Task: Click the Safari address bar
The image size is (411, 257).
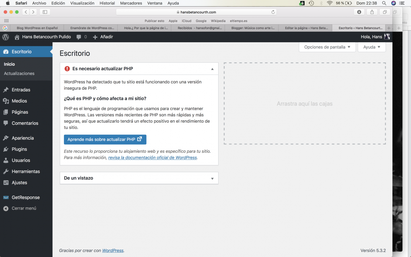Action: click(196, 12)
